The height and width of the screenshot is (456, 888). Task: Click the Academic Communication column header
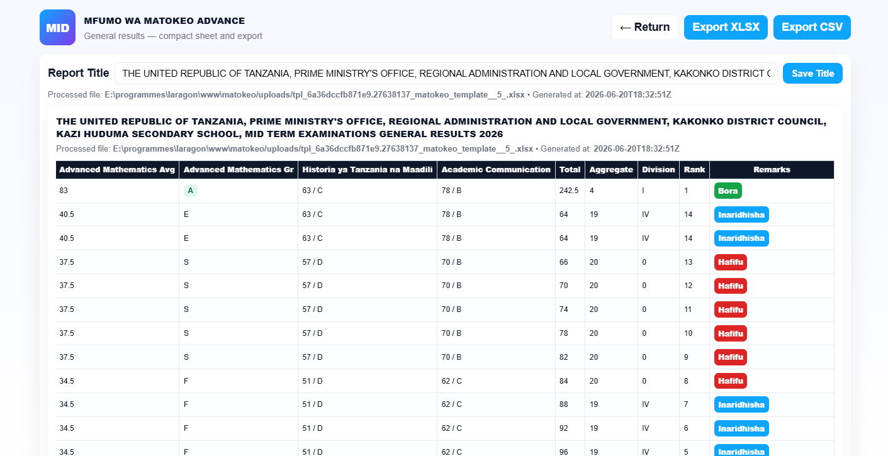click(496, 170)
